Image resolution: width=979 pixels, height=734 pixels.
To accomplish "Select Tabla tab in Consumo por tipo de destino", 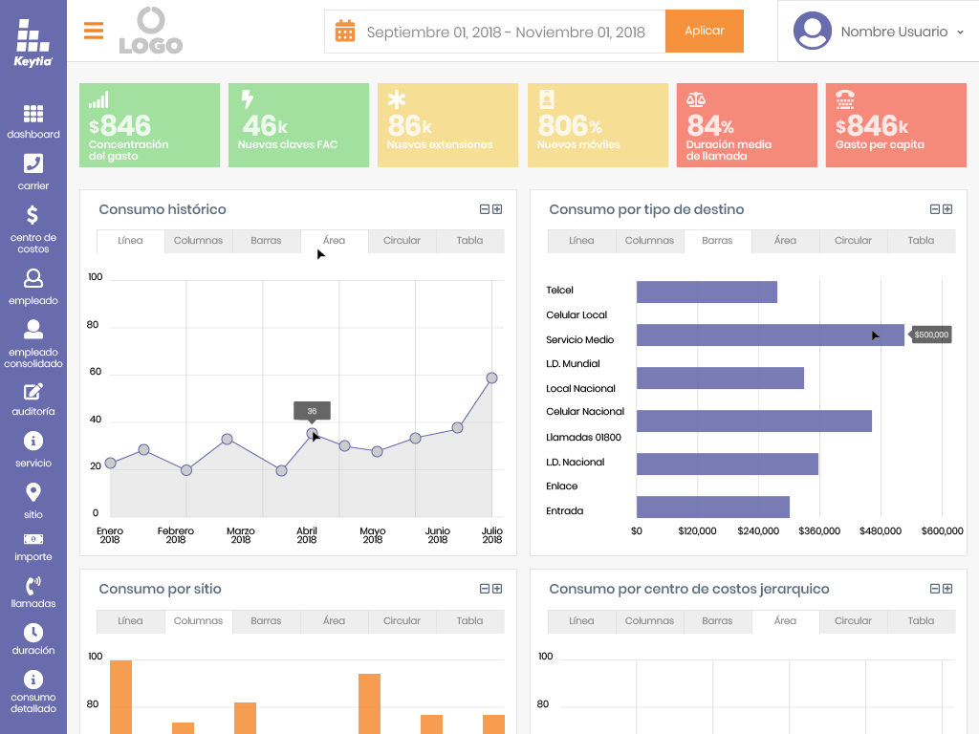I will point(922,241).
